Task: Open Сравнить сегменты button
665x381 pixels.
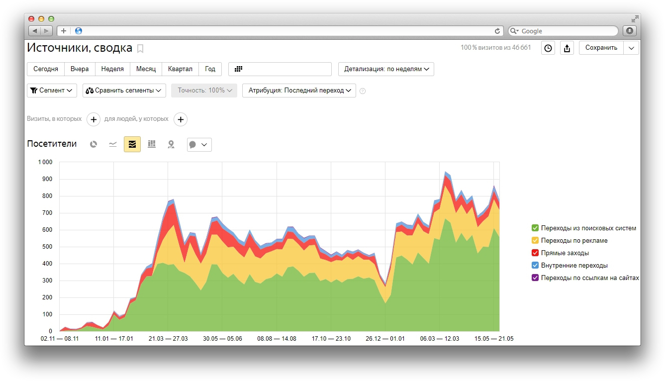Action: 124,91
